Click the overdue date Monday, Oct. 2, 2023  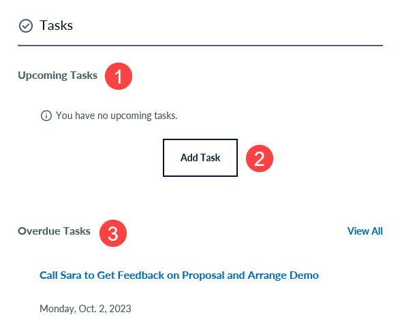click(85, 309)
